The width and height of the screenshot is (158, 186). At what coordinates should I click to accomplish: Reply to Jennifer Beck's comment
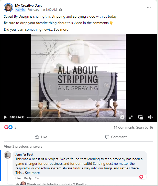tap(28, 178)
